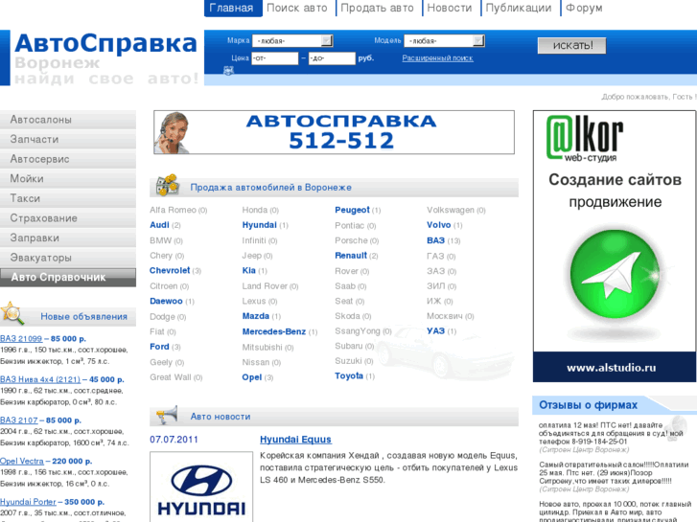Open the УАЗ brand link

(435, 331)
